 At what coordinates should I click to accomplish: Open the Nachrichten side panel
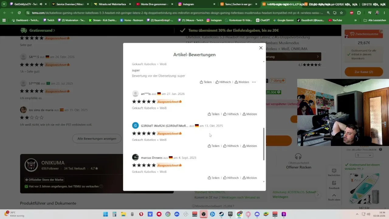(x=334, y=172)
